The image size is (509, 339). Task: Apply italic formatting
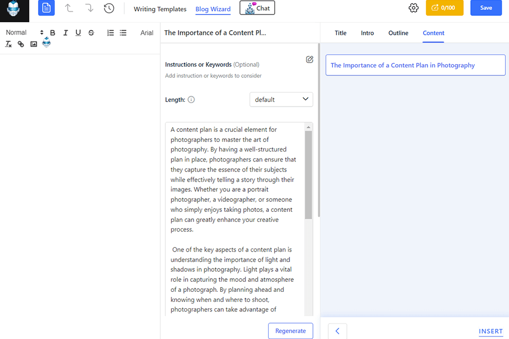[x=66, y=33]
